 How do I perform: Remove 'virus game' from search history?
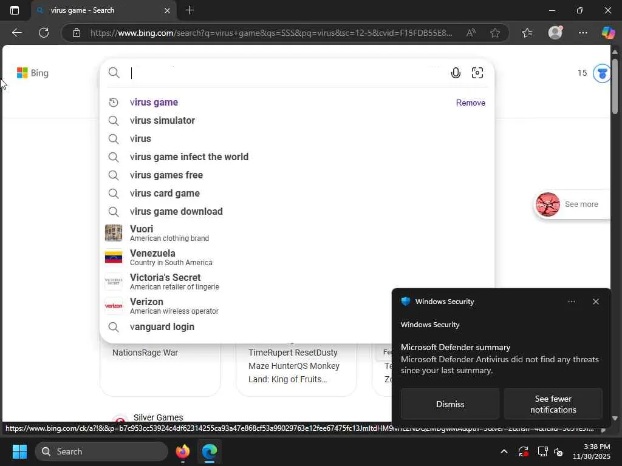(471, 103)
